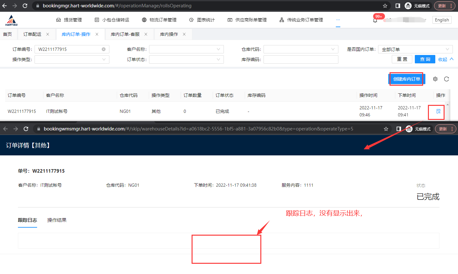Viewport: 458px width, 274px height.
Task: Expand the 客户名称 dropdown
Action: 186,49
